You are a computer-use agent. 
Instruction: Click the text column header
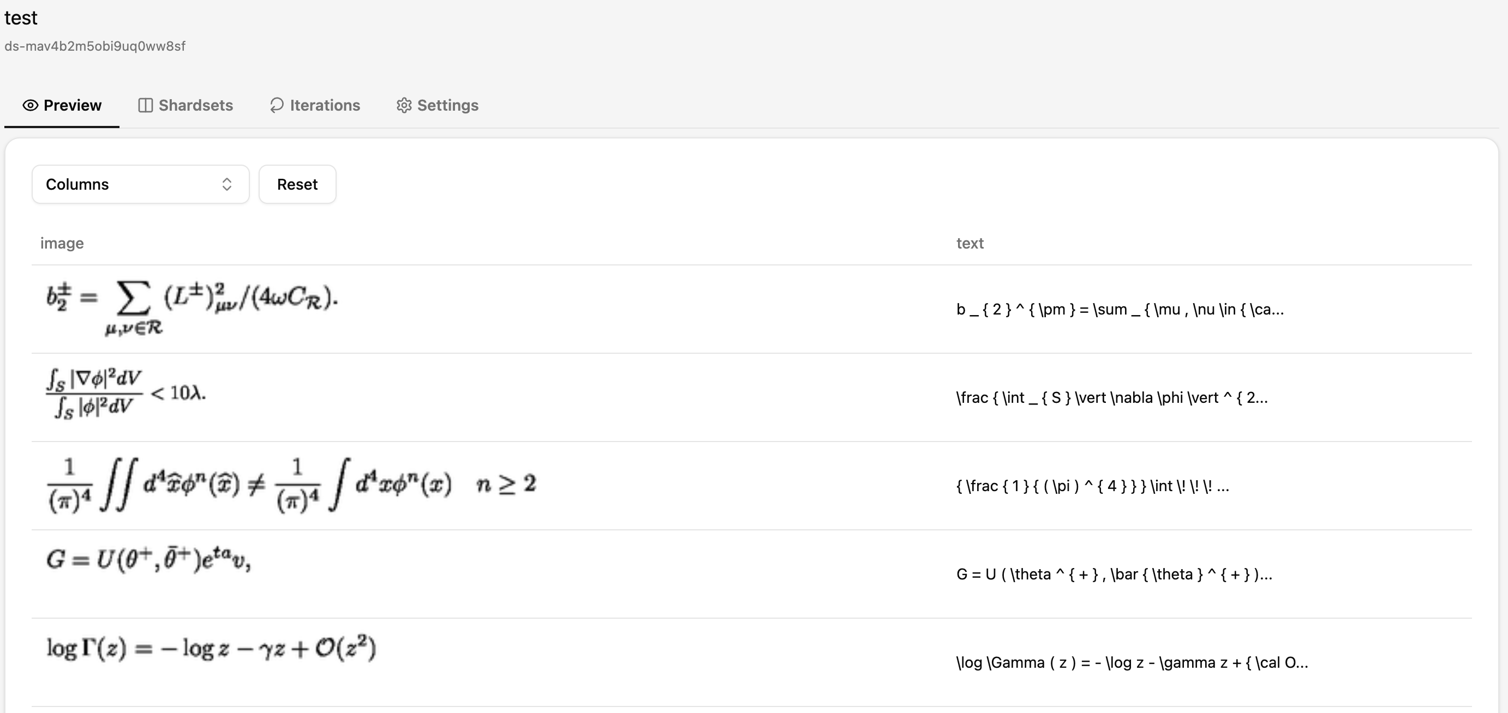pyautogui.click(x=970, y=243)
